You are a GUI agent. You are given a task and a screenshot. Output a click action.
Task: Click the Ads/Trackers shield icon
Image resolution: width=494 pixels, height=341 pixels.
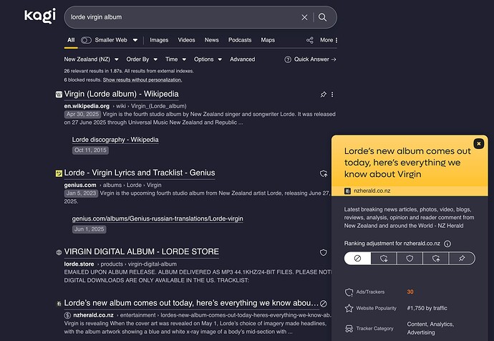point(349,292)
